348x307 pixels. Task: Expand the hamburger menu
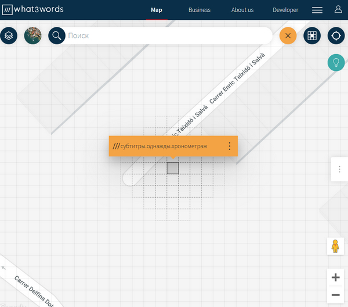(317, 10)
